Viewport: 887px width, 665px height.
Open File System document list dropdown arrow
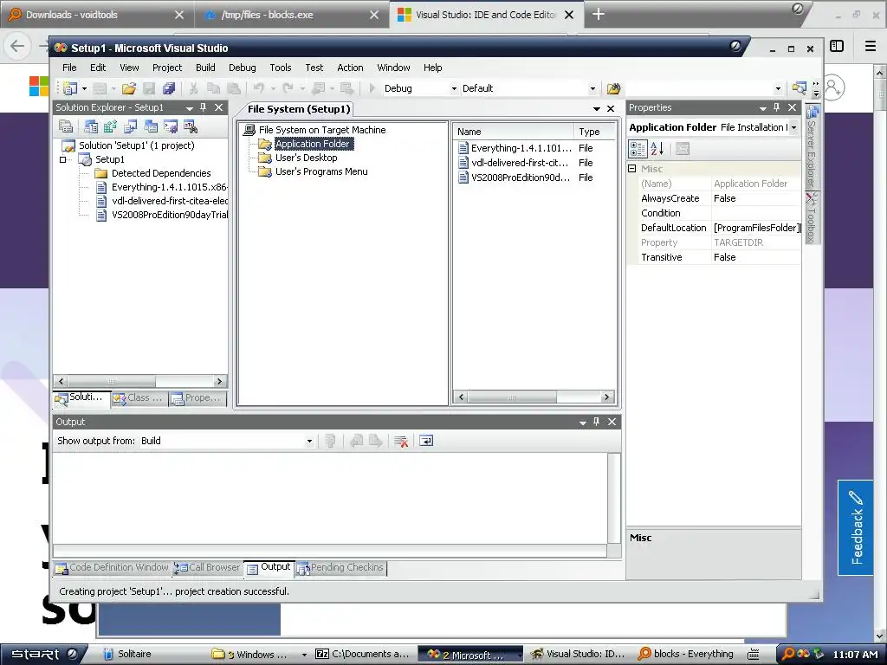(x=596, y=108)
